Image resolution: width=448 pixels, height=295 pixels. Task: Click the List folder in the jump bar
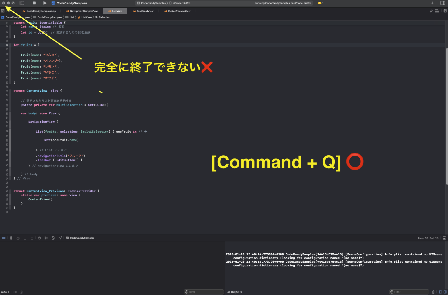click(71, 17)
